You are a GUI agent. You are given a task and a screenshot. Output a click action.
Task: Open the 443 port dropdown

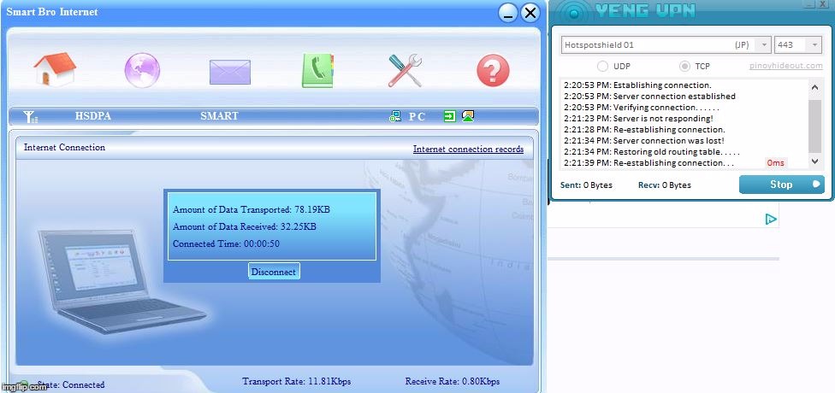[798, 45]
